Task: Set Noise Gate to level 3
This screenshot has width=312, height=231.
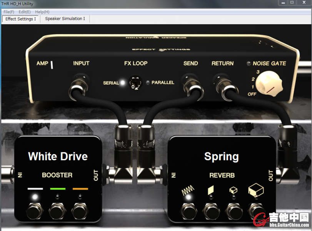Action: [x=258, y=72]
